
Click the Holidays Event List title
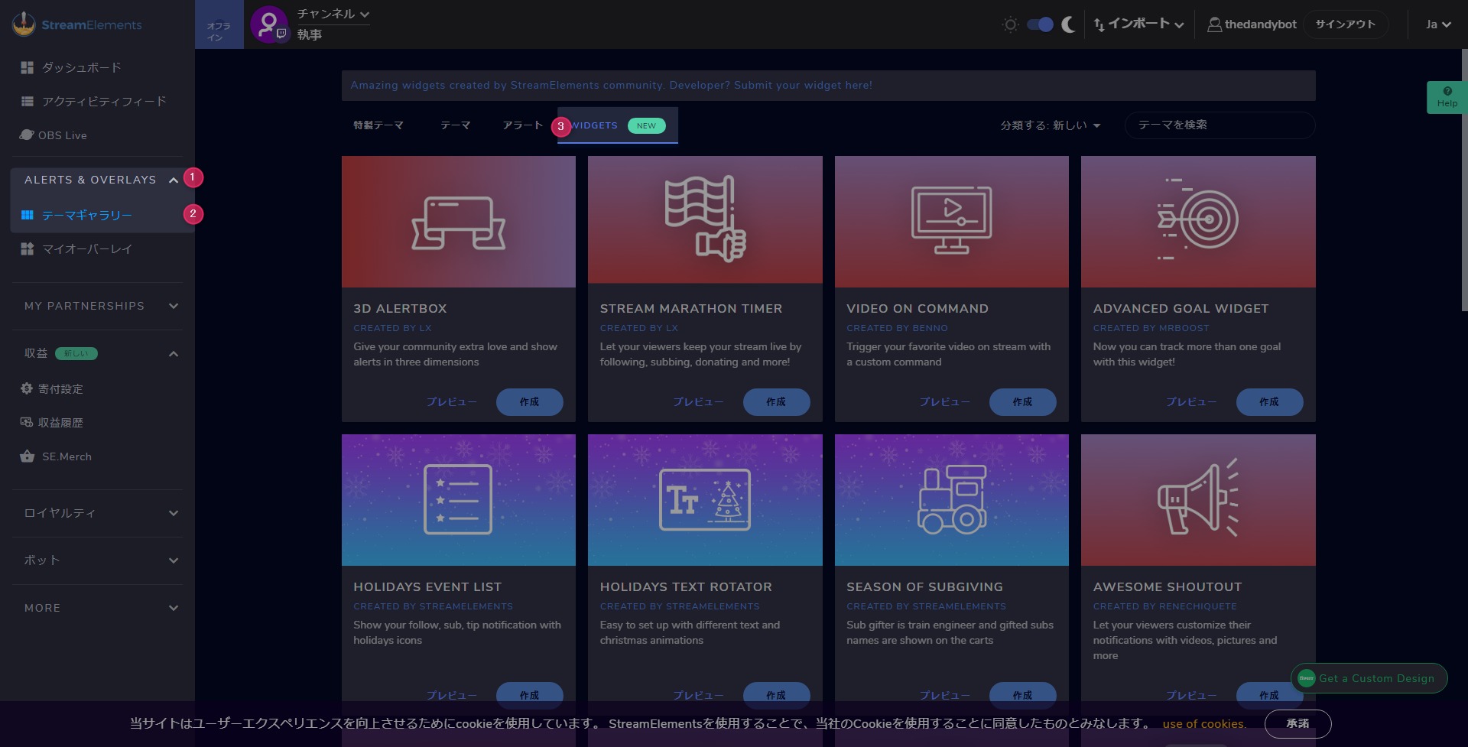click(427, 587)
